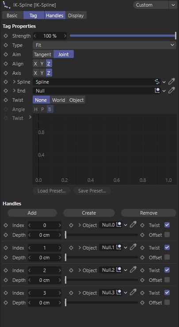Viewport: 179px width, 327px height.
Task: Click the eyedropper picker for the End field
Action: [x=171, y=91]
